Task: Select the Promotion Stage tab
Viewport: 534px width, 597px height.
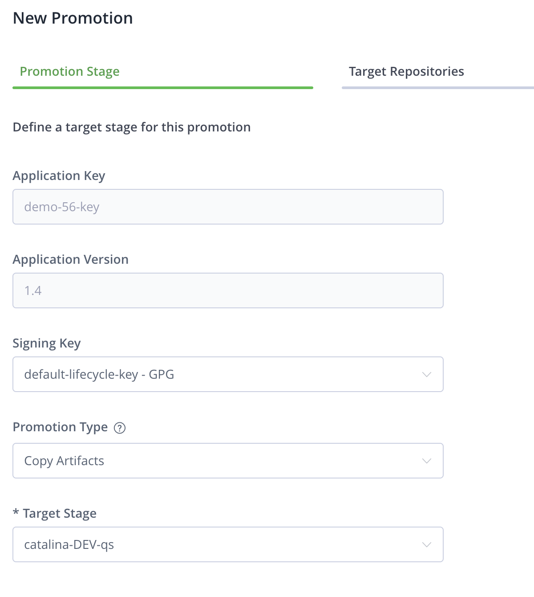Action: (x=70, y=72)
